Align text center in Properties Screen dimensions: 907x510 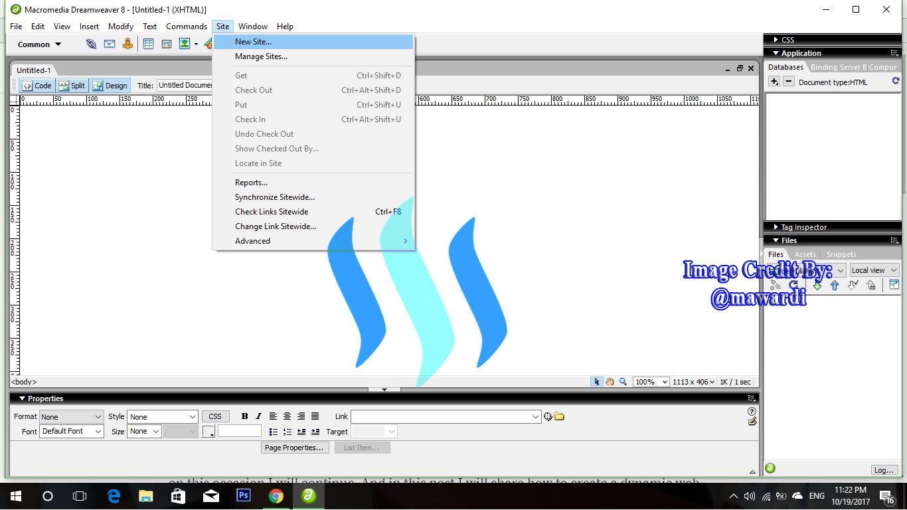pos(287,416)
